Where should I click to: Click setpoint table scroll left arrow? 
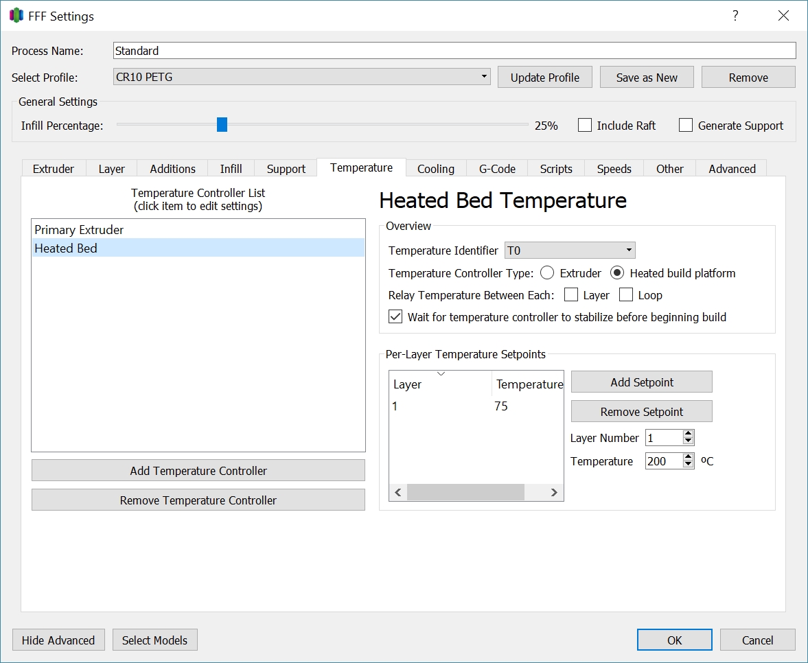[397, 492]
